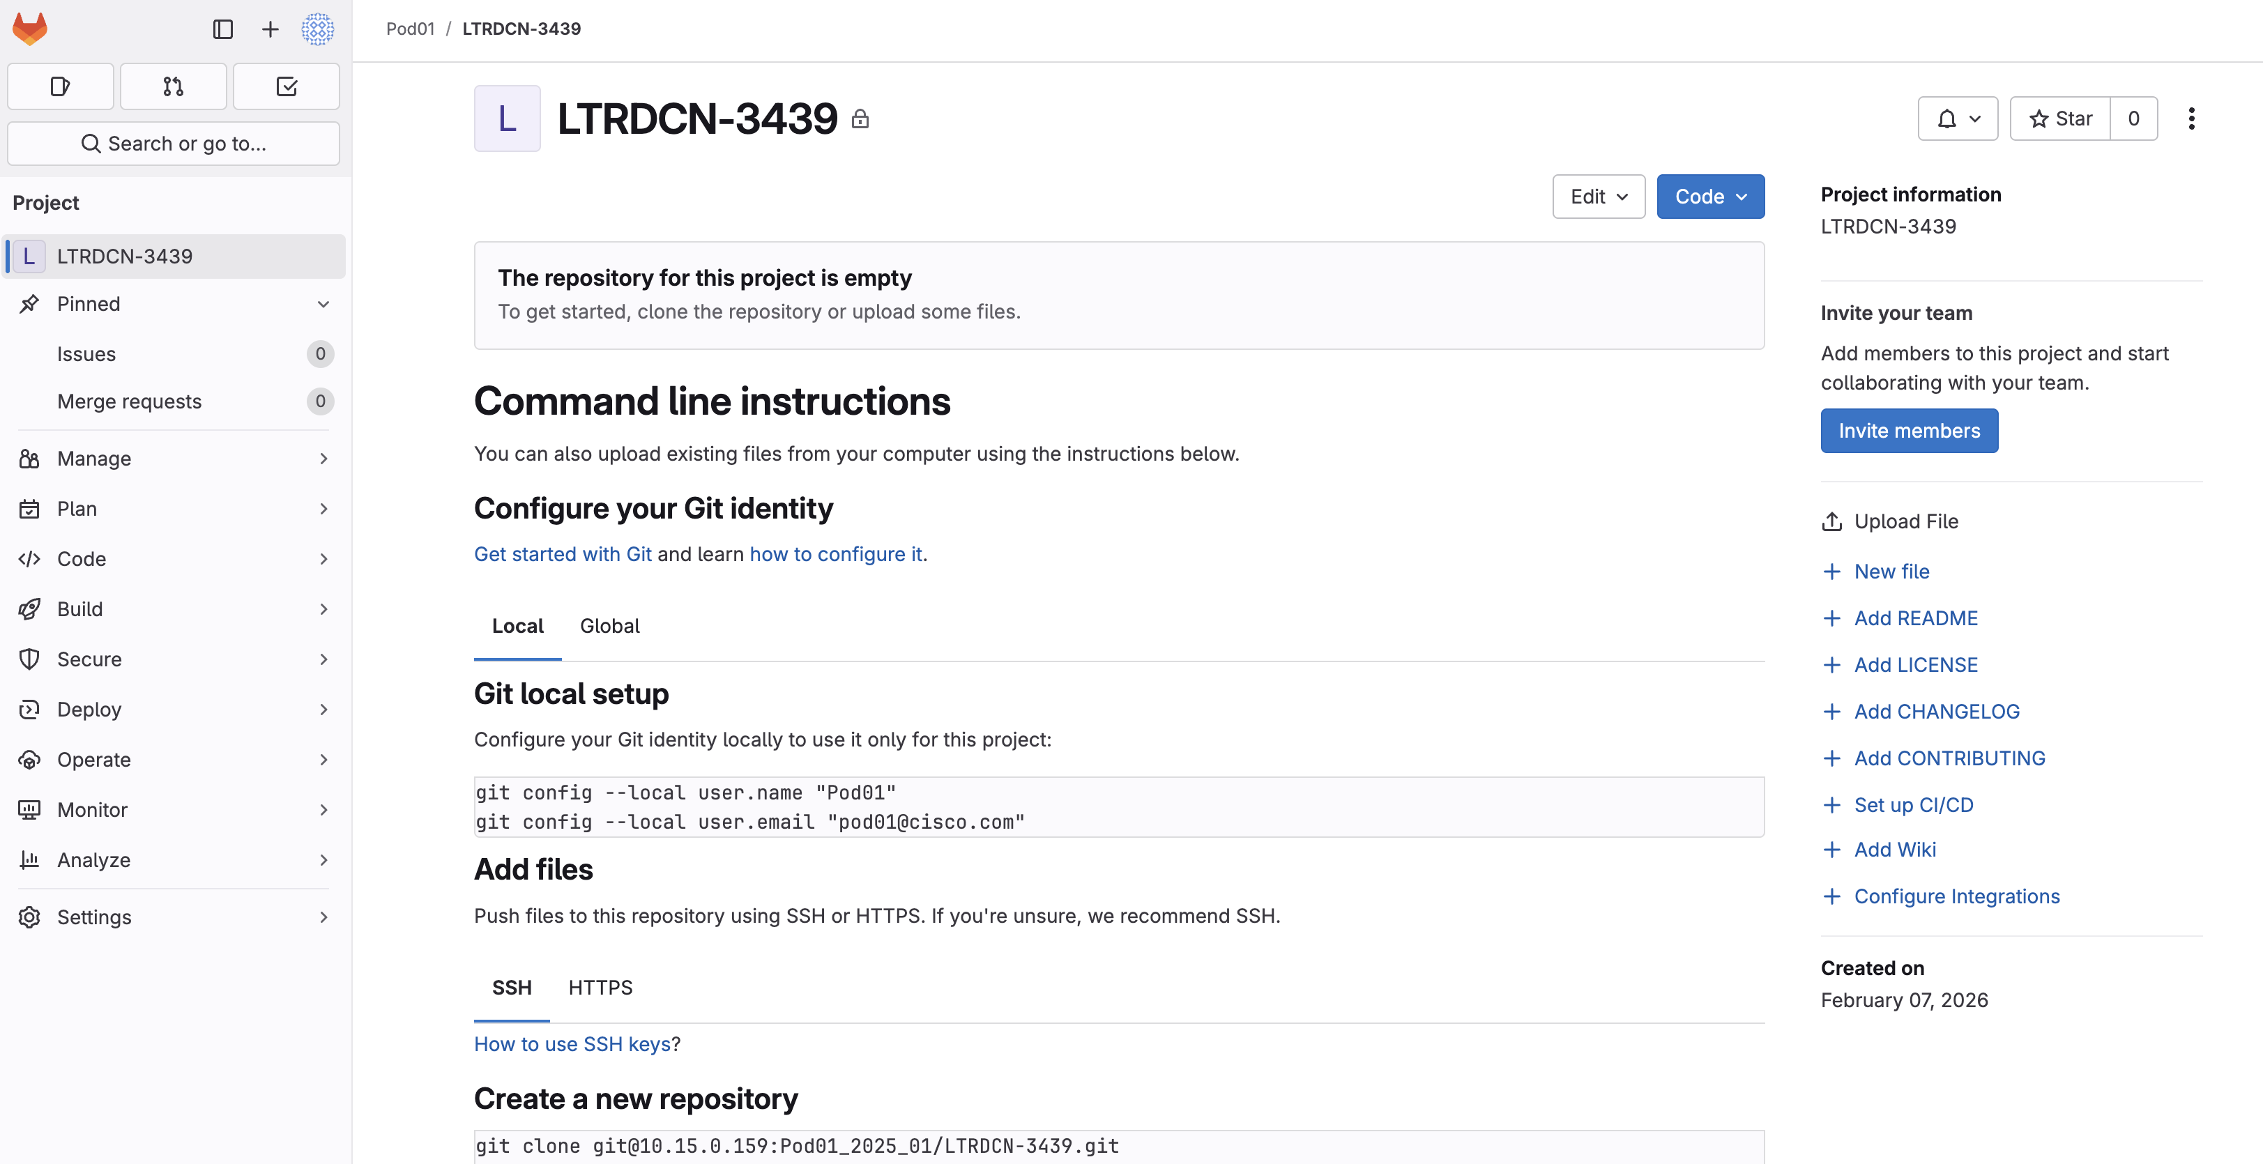
Task: Open the user avatar menu
Action: tap(317, 29)
